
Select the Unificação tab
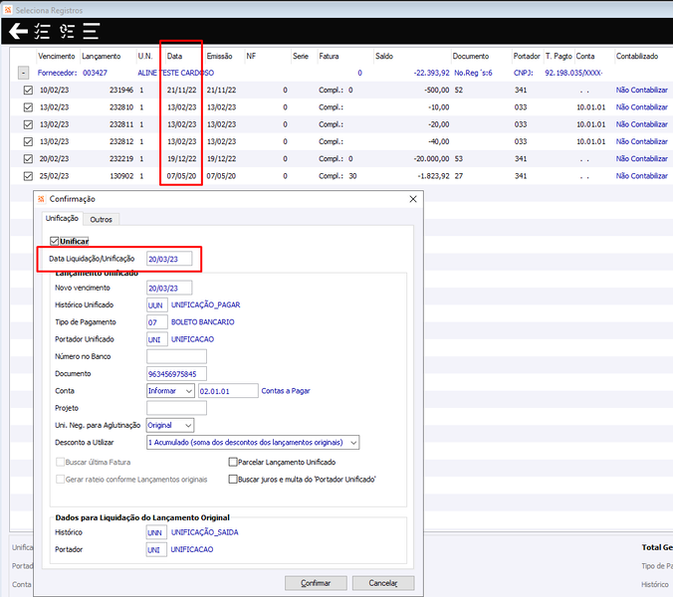[62, 218]
